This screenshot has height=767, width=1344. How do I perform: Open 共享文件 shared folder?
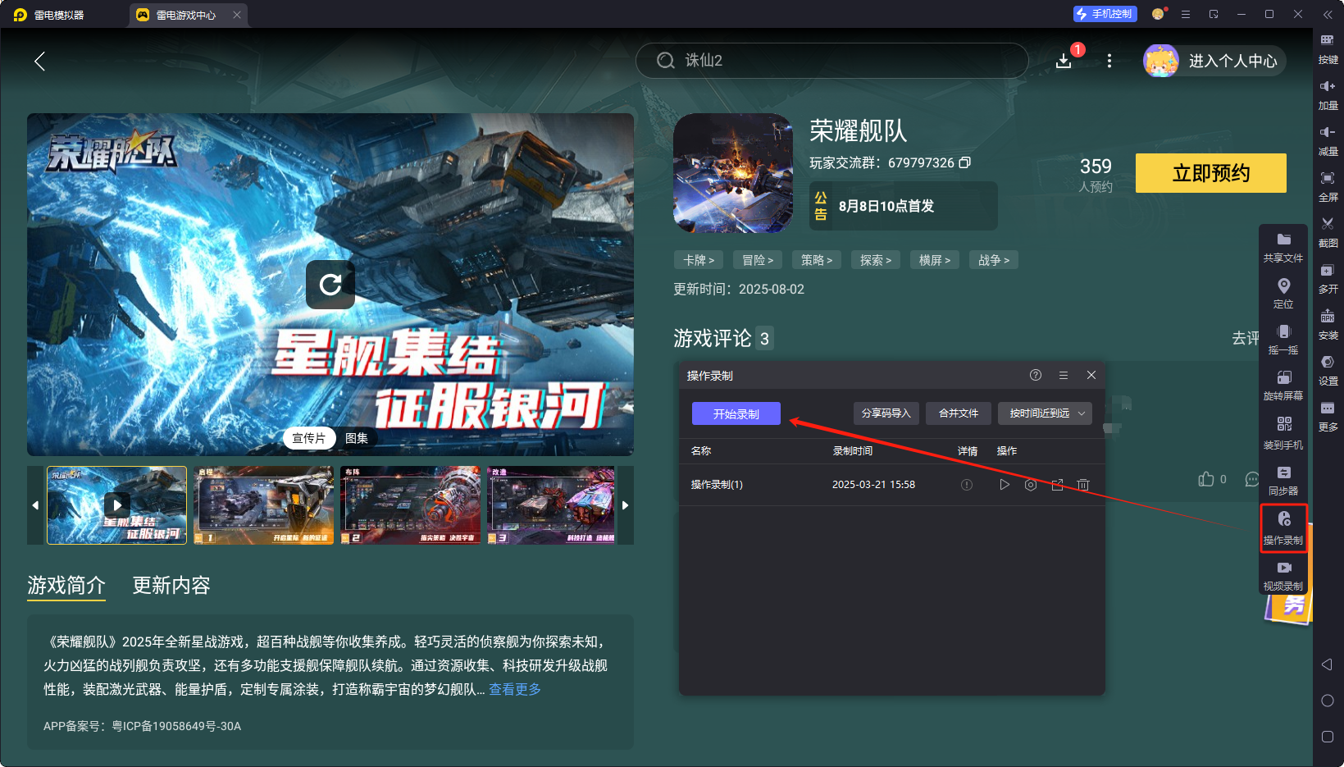pos(1283,248)
